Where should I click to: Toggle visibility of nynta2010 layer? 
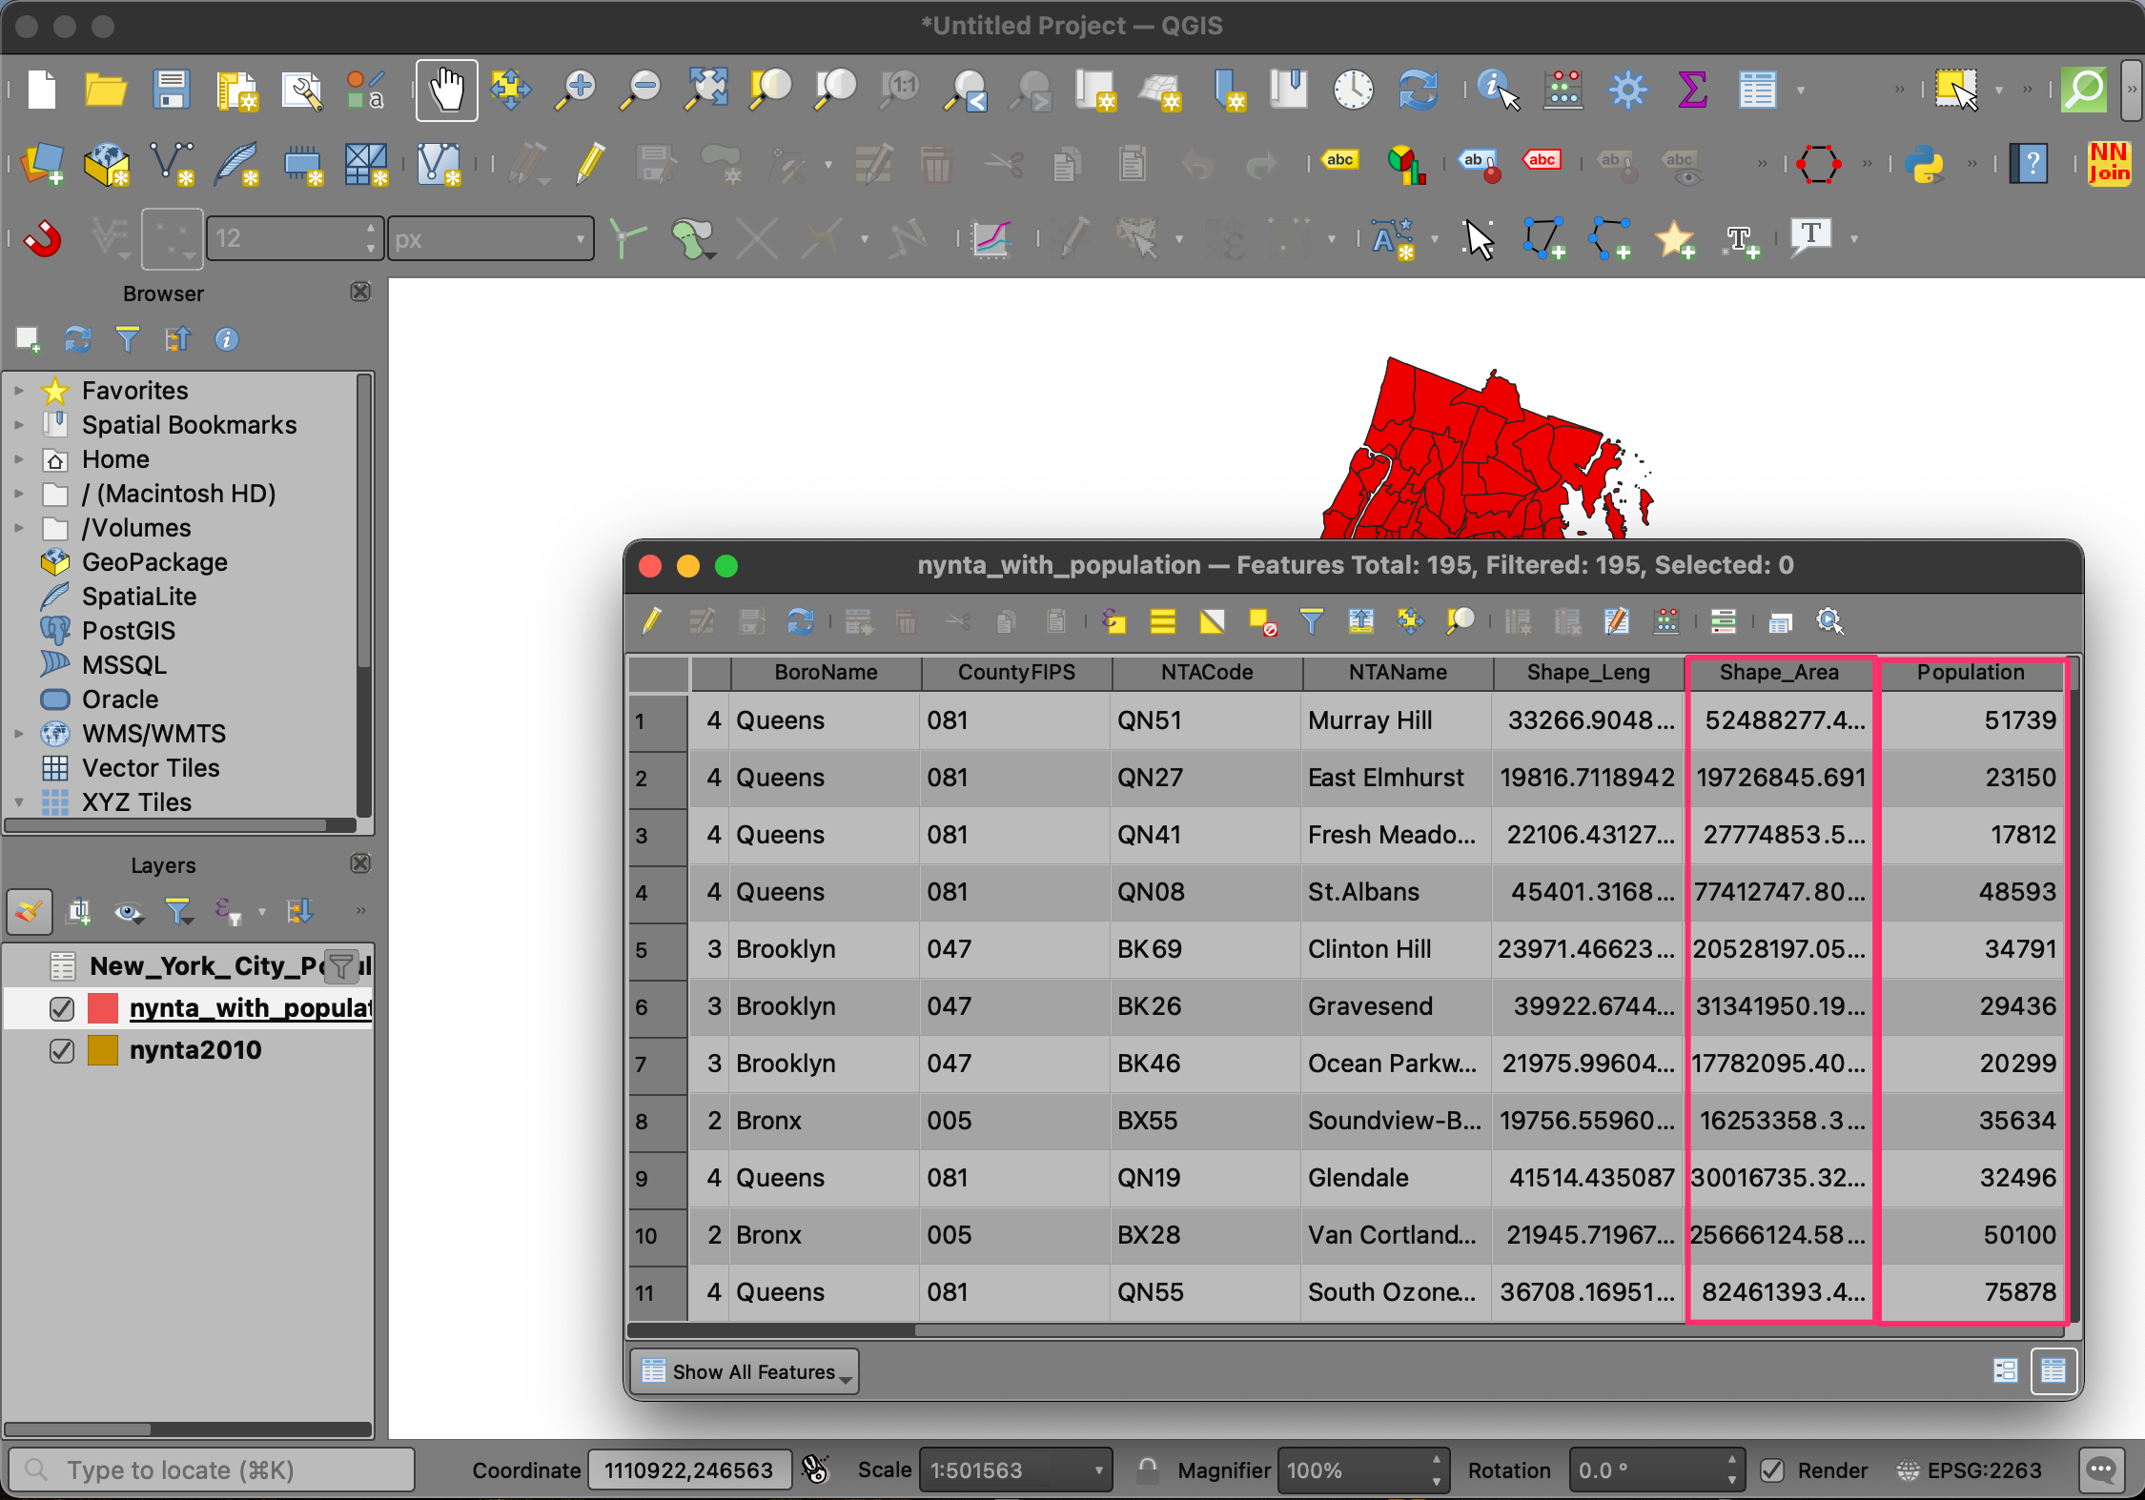(x=62, y=1050)
